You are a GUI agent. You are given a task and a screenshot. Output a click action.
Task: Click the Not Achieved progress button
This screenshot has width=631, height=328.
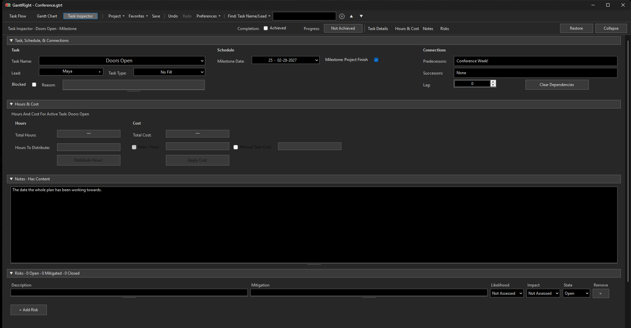pos(343,28)
